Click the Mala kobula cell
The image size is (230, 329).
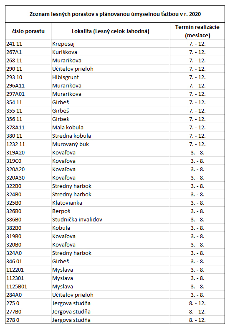[111, 127]
